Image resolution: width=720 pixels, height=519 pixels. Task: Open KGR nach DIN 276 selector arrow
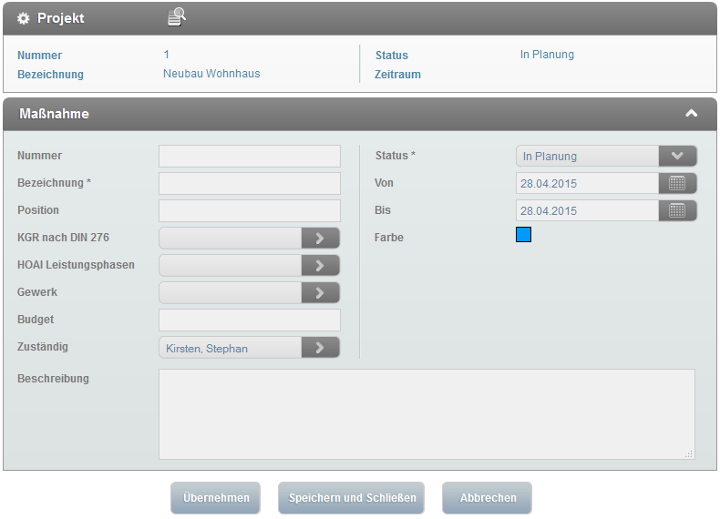[320, 239]
